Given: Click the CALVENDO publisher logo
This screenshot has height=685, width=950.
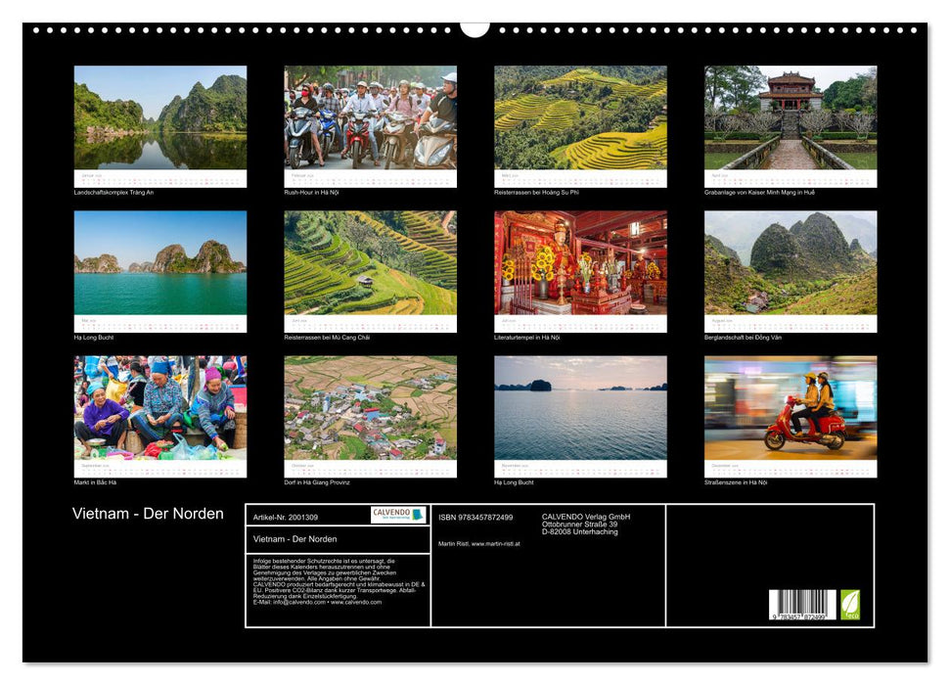Looking at the screenshot, I should point(392,515).
